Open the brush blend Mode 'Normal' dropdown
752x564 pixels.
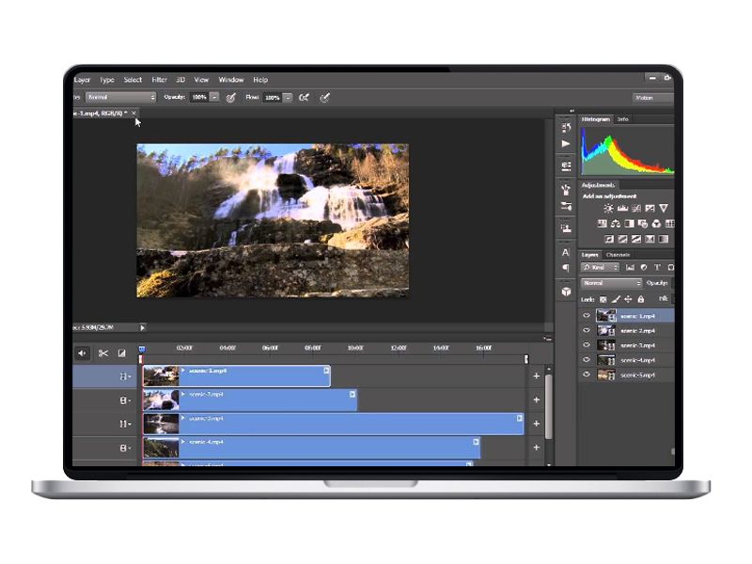[120, 97]
